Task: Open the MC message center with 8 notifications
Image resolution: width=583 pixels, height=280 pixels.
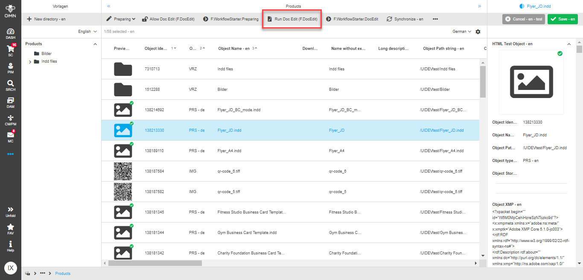Action: (x=10, y=137)
